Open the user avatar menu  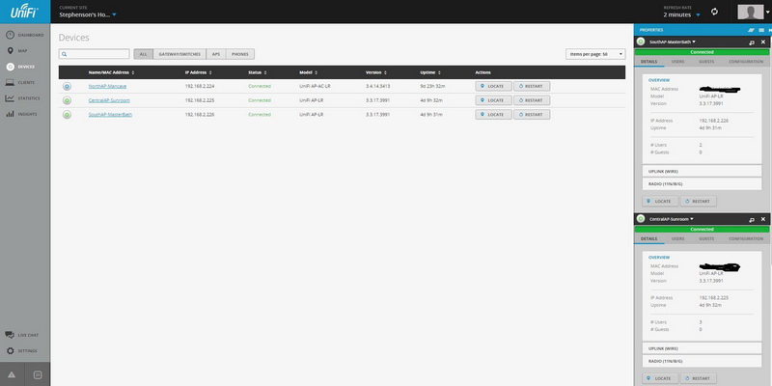point(751,12)
